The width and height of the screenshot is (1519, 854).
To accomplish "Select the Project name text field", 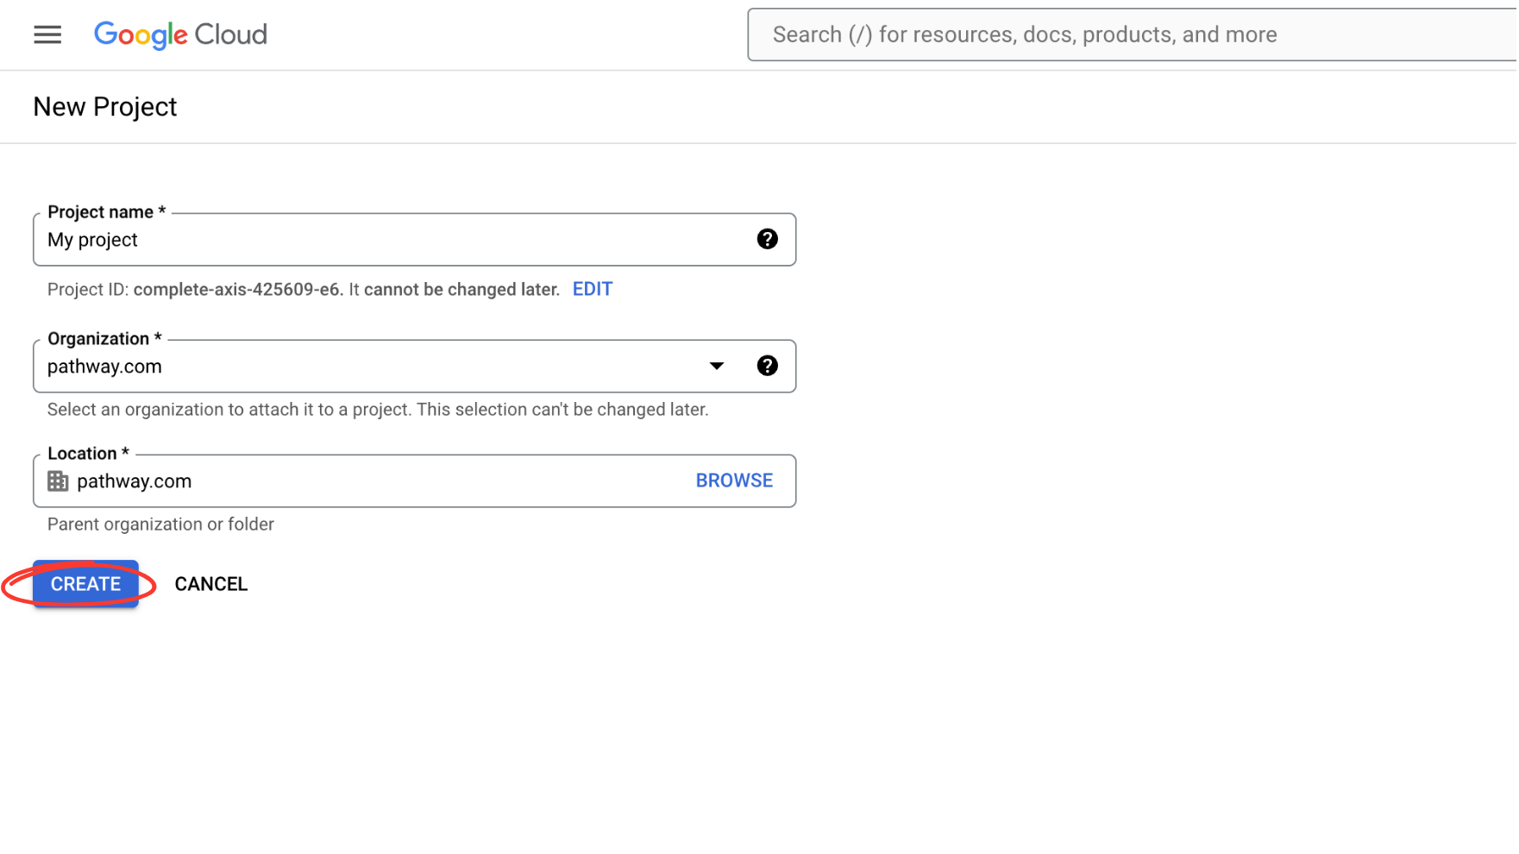I will click(x=345, y=240).
